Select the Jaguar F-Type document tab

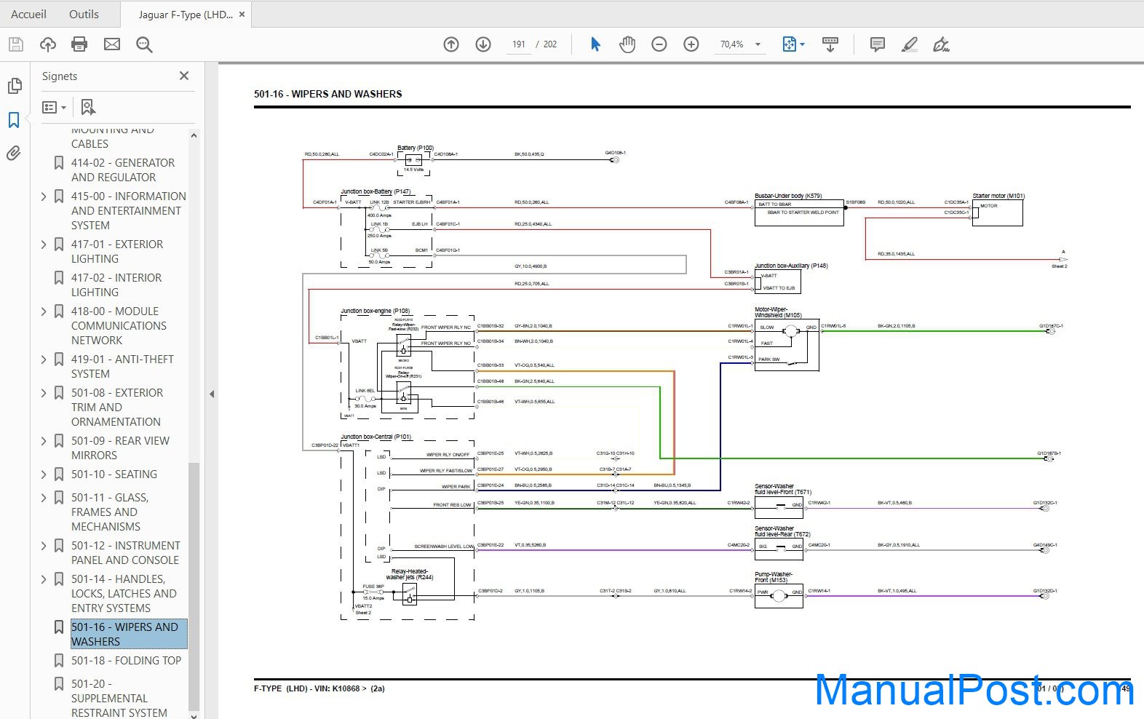[186, 14]
